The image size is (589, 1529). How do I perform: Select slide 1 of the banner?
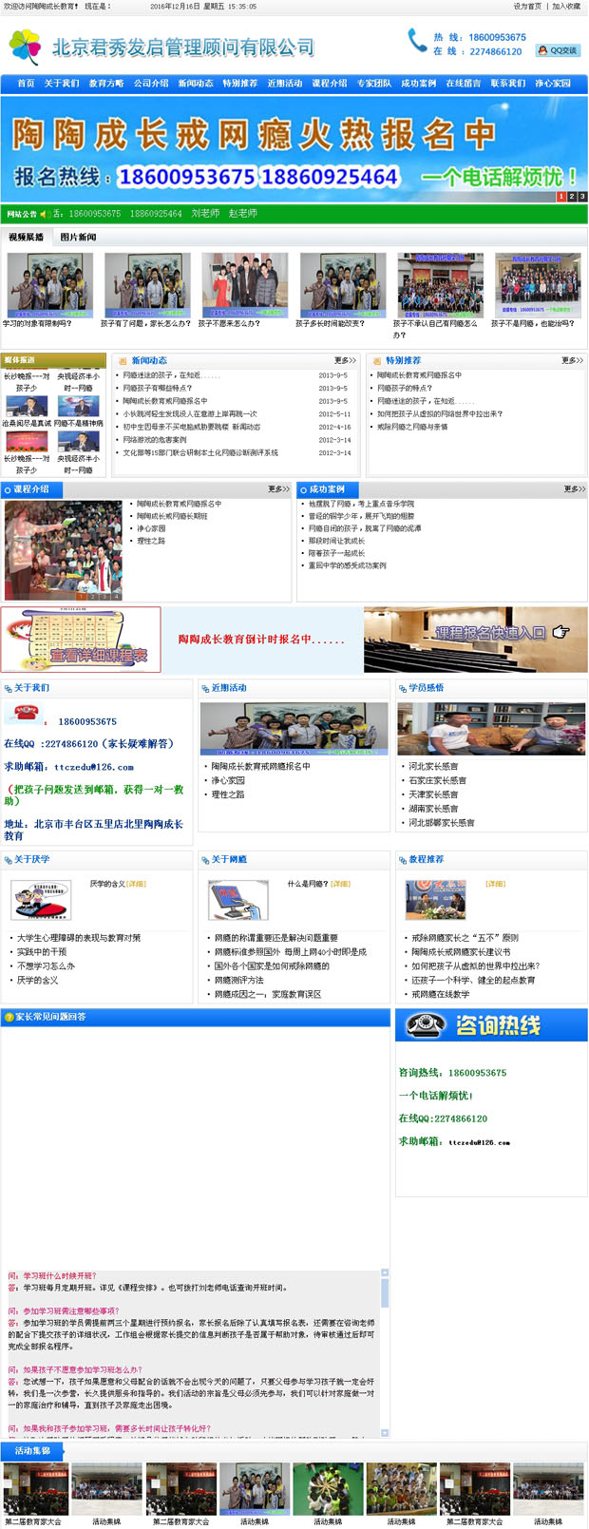[560, 197]
